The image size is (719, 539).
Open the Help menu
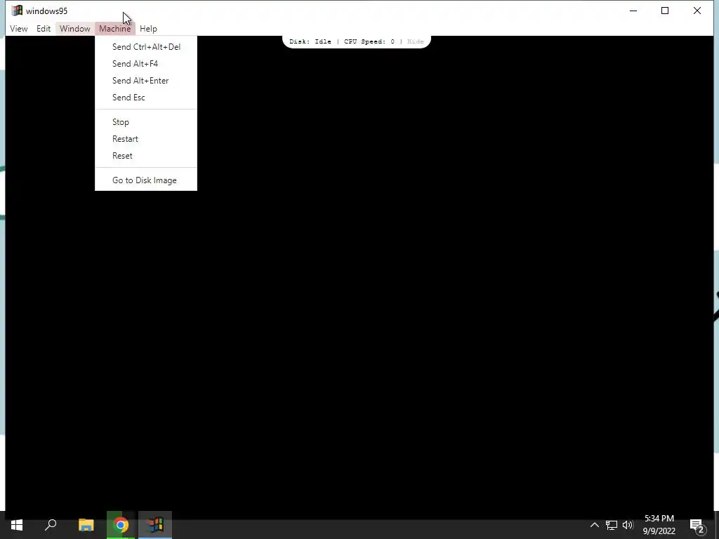148,28
